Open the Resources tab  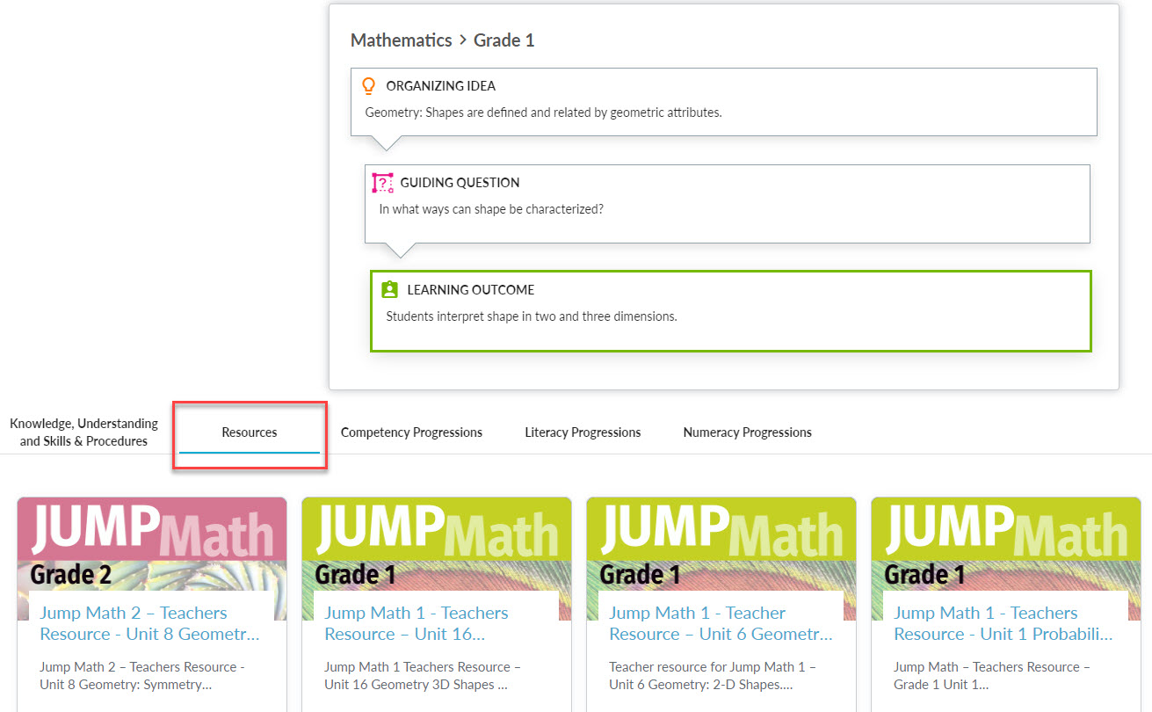click(x=250, y=432)
